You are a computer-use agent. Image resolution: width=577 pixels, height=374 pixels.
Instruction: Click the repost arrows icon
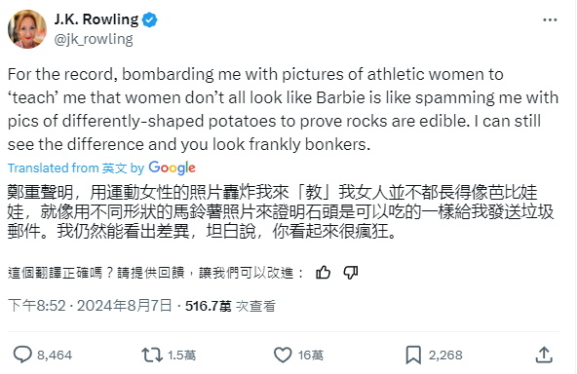[152, 355]
